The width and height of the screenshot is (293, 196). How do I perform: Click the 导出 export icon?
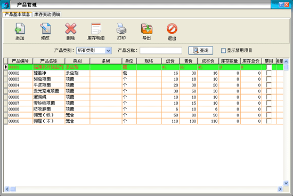click(x=146, y=29)
